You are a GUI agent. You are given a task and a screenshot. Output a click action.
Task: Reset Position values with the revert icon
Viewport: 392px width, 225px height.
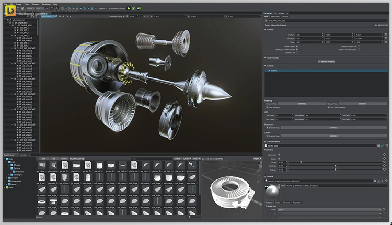click(x=386, y=35)
